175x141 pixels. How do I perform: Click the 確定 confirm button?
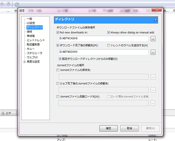point(108,128)
